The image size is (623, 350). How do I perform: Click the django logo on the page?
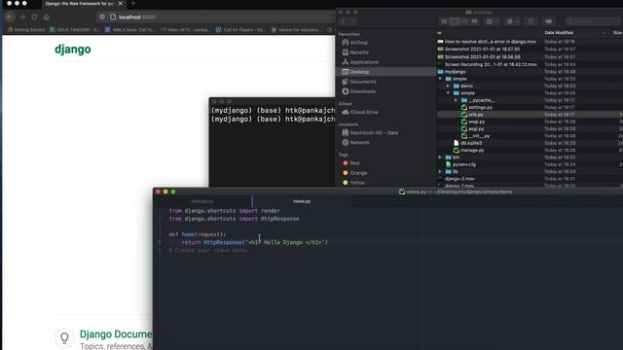click(x=73, y=50)
